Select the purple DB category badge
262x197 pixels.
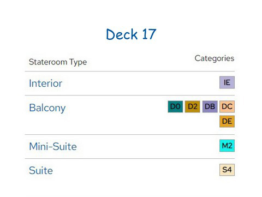pos(210,106)
